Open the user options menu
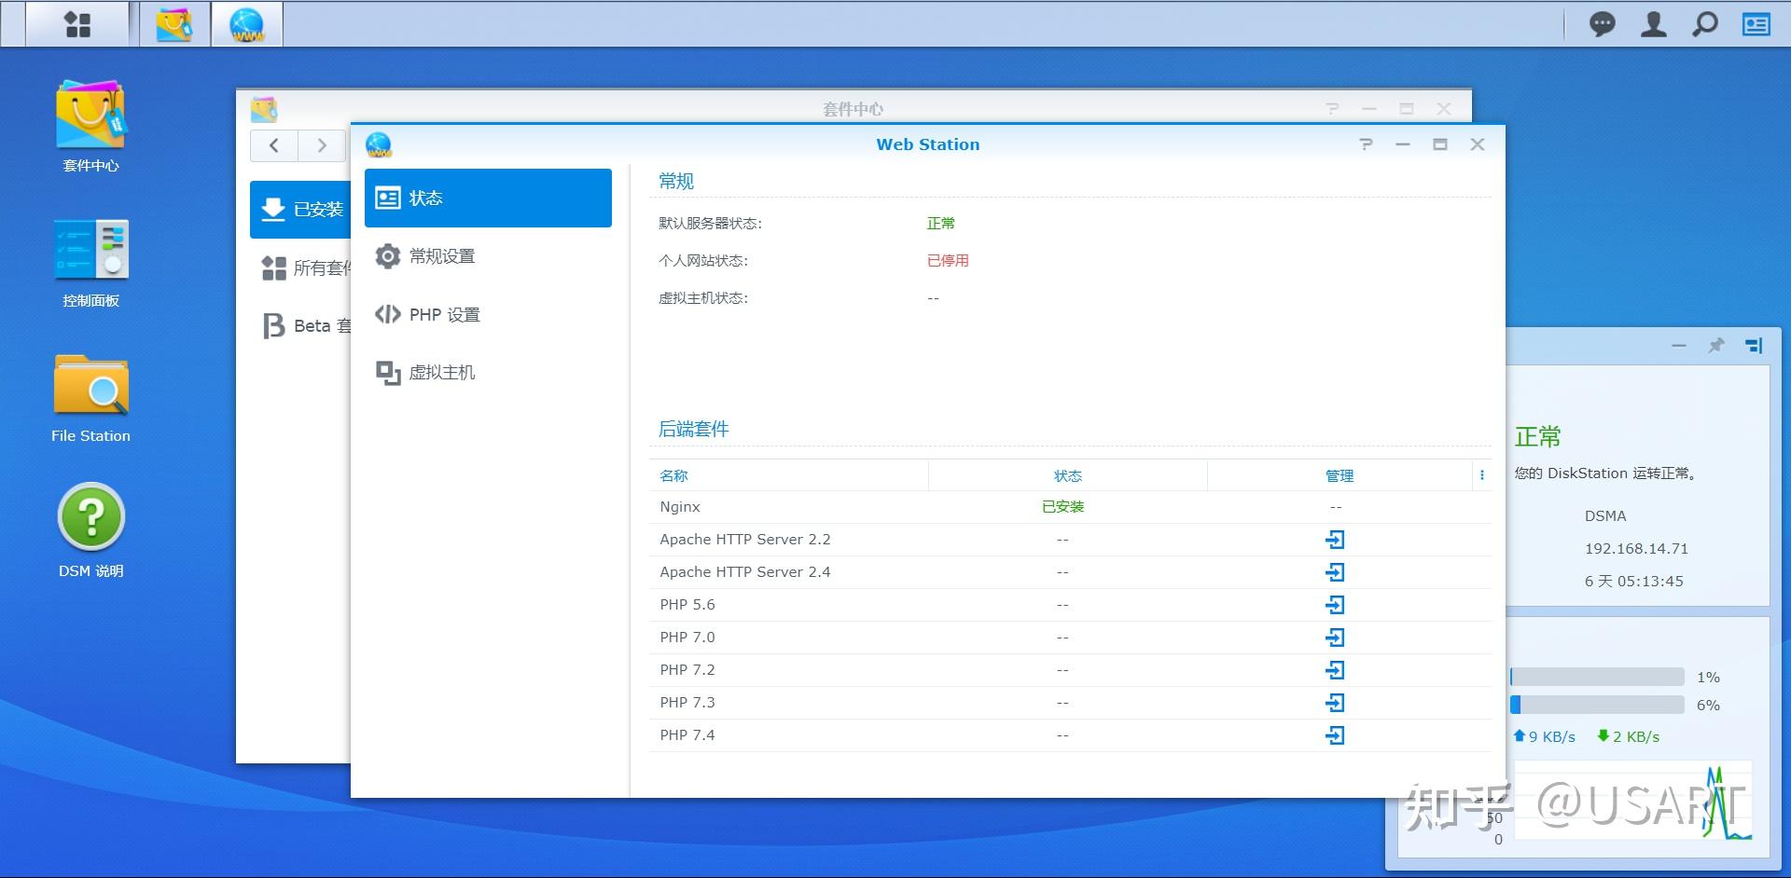The width and height of the screenshot is (1791, 878). (x=1653, y=24)
